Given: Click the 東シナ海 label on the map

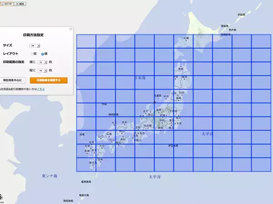Looking at the screenshot, I should point(50,175).
